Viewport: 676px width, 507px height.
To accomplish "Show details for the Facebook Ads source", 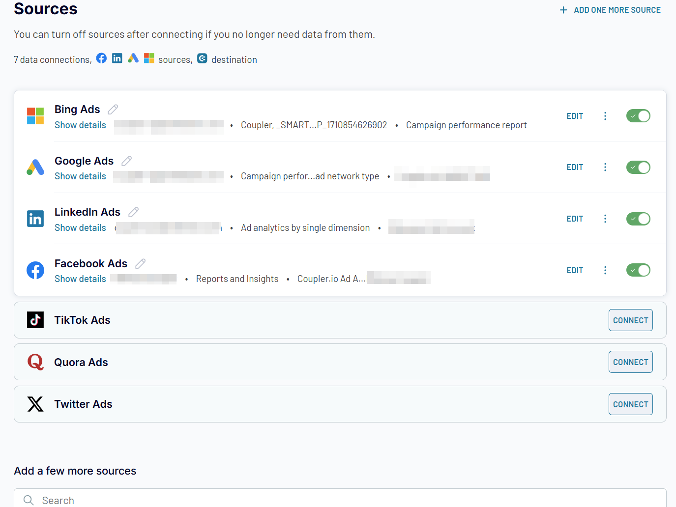I will [x=80, y=279].
